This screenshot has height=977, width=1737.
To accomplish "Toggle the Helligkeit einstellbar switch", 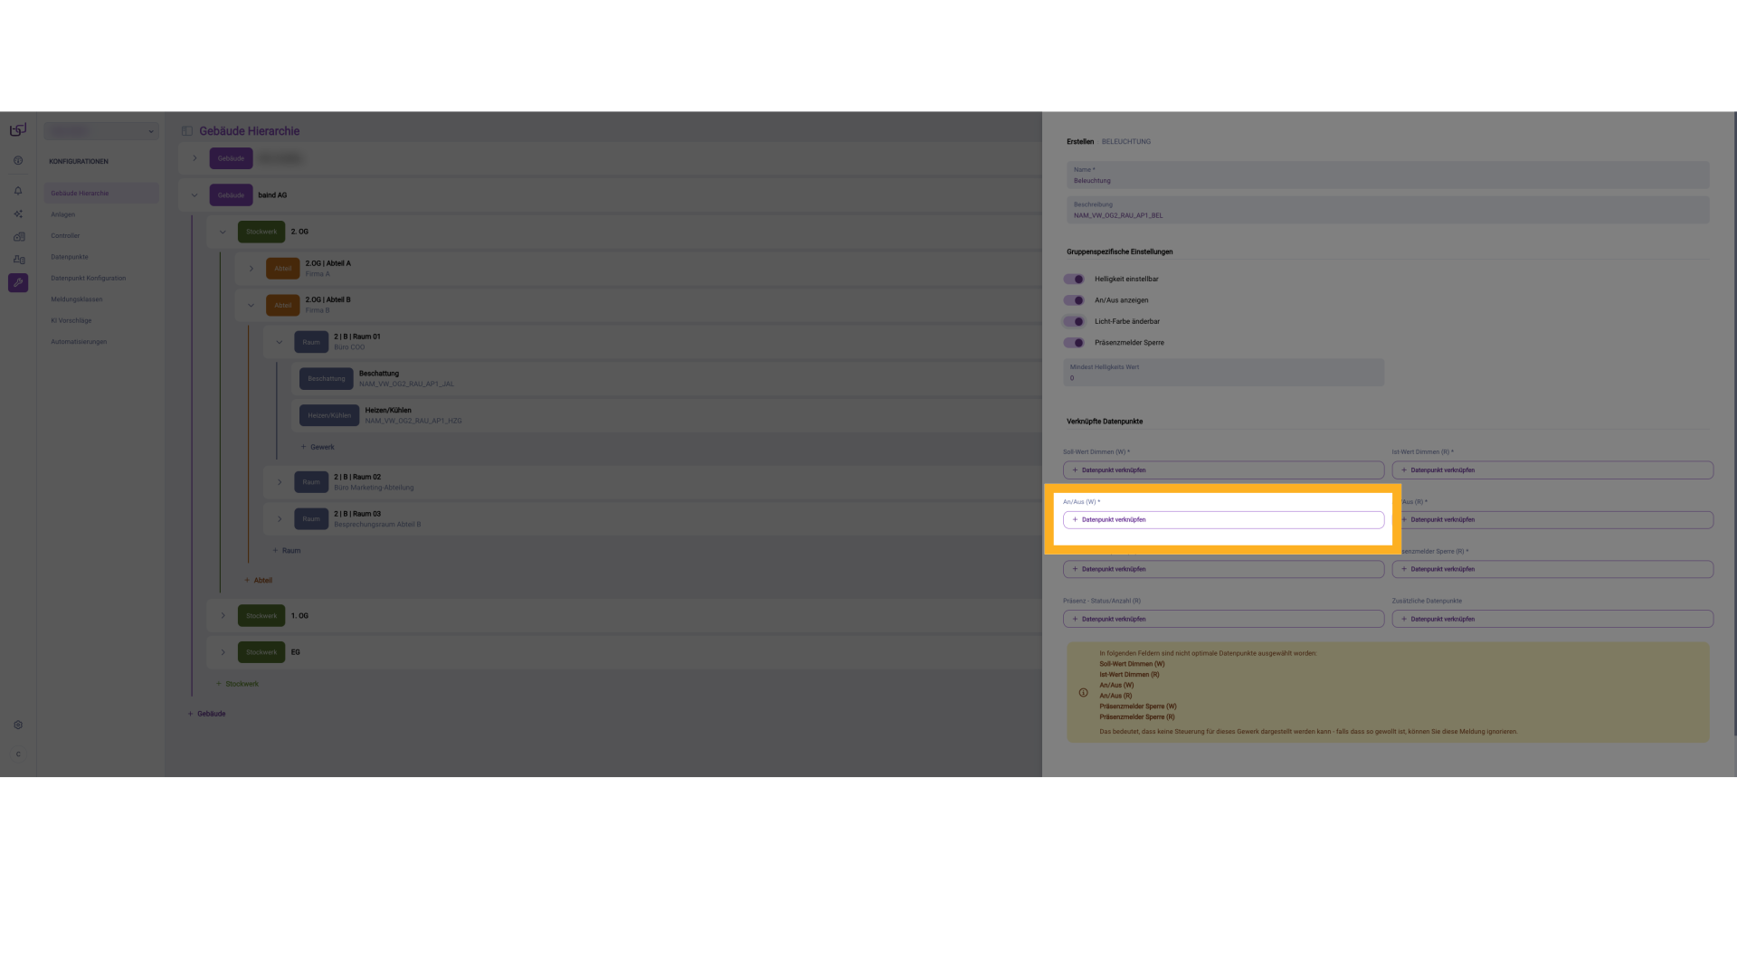I will 1074,280.
